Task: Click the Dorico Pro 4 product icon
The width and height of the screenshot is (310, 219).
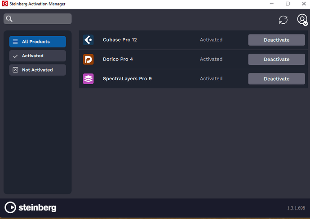Action: click(88, 59)
